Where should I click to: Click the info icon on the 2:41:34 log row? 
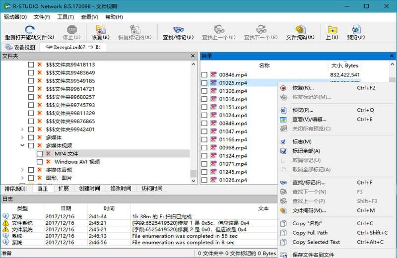pos(5,216)
